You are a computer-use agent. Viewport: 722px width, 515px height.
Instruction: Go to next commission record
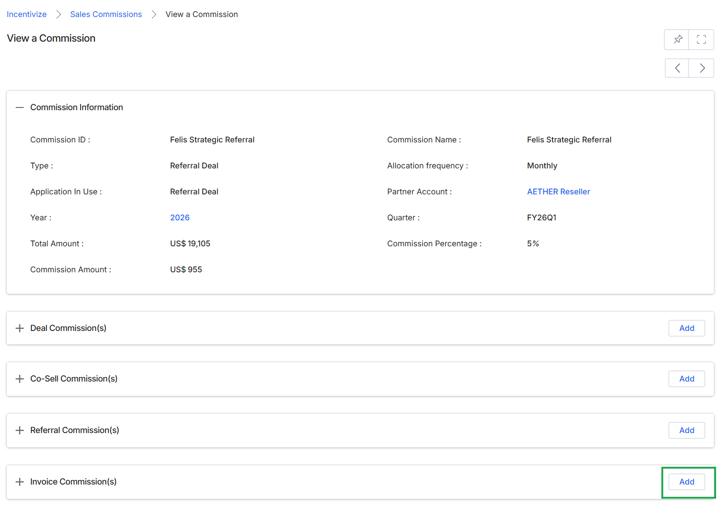click(701, 68)
